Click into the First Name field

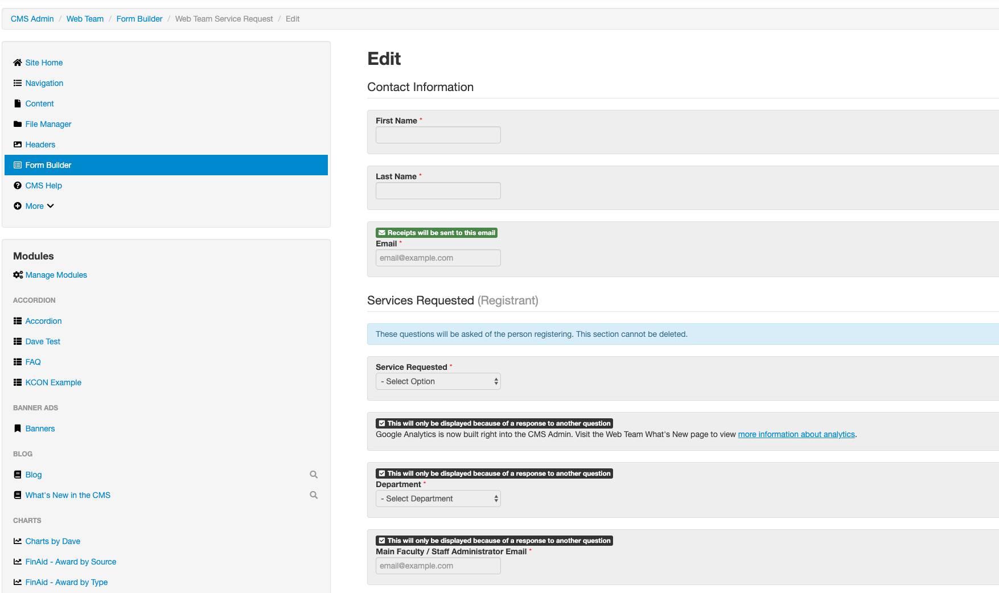(x=438, y=135)
